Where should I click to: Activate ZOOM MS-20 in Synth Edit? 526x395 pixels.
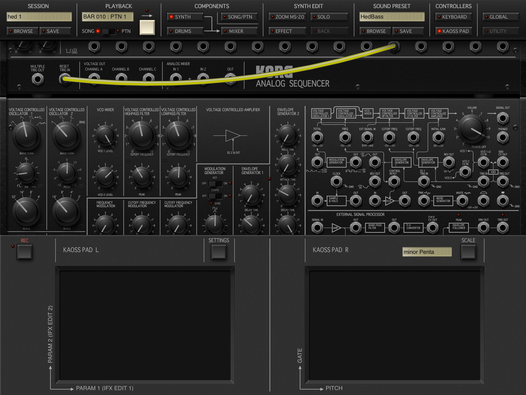287,17
